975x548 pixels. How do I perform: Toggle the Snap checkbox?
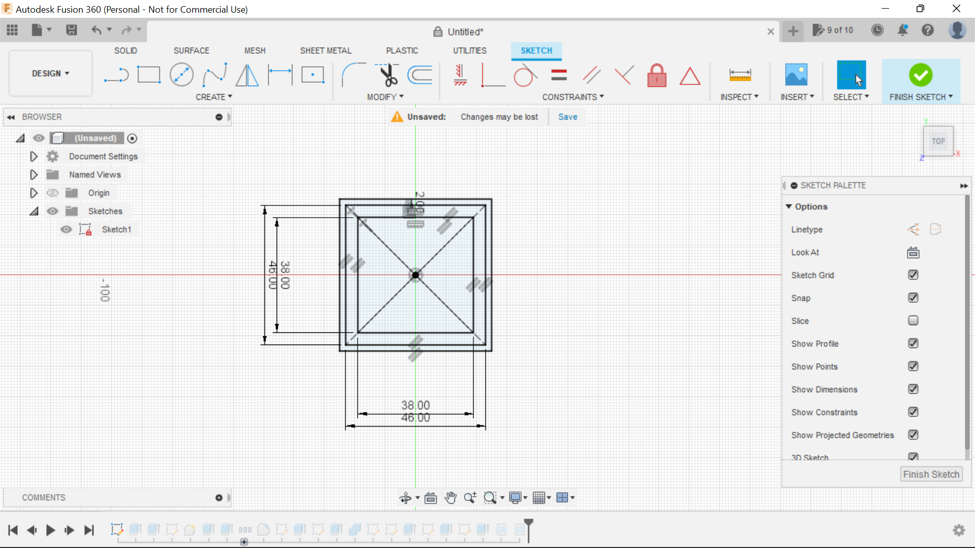click(913, 297)
